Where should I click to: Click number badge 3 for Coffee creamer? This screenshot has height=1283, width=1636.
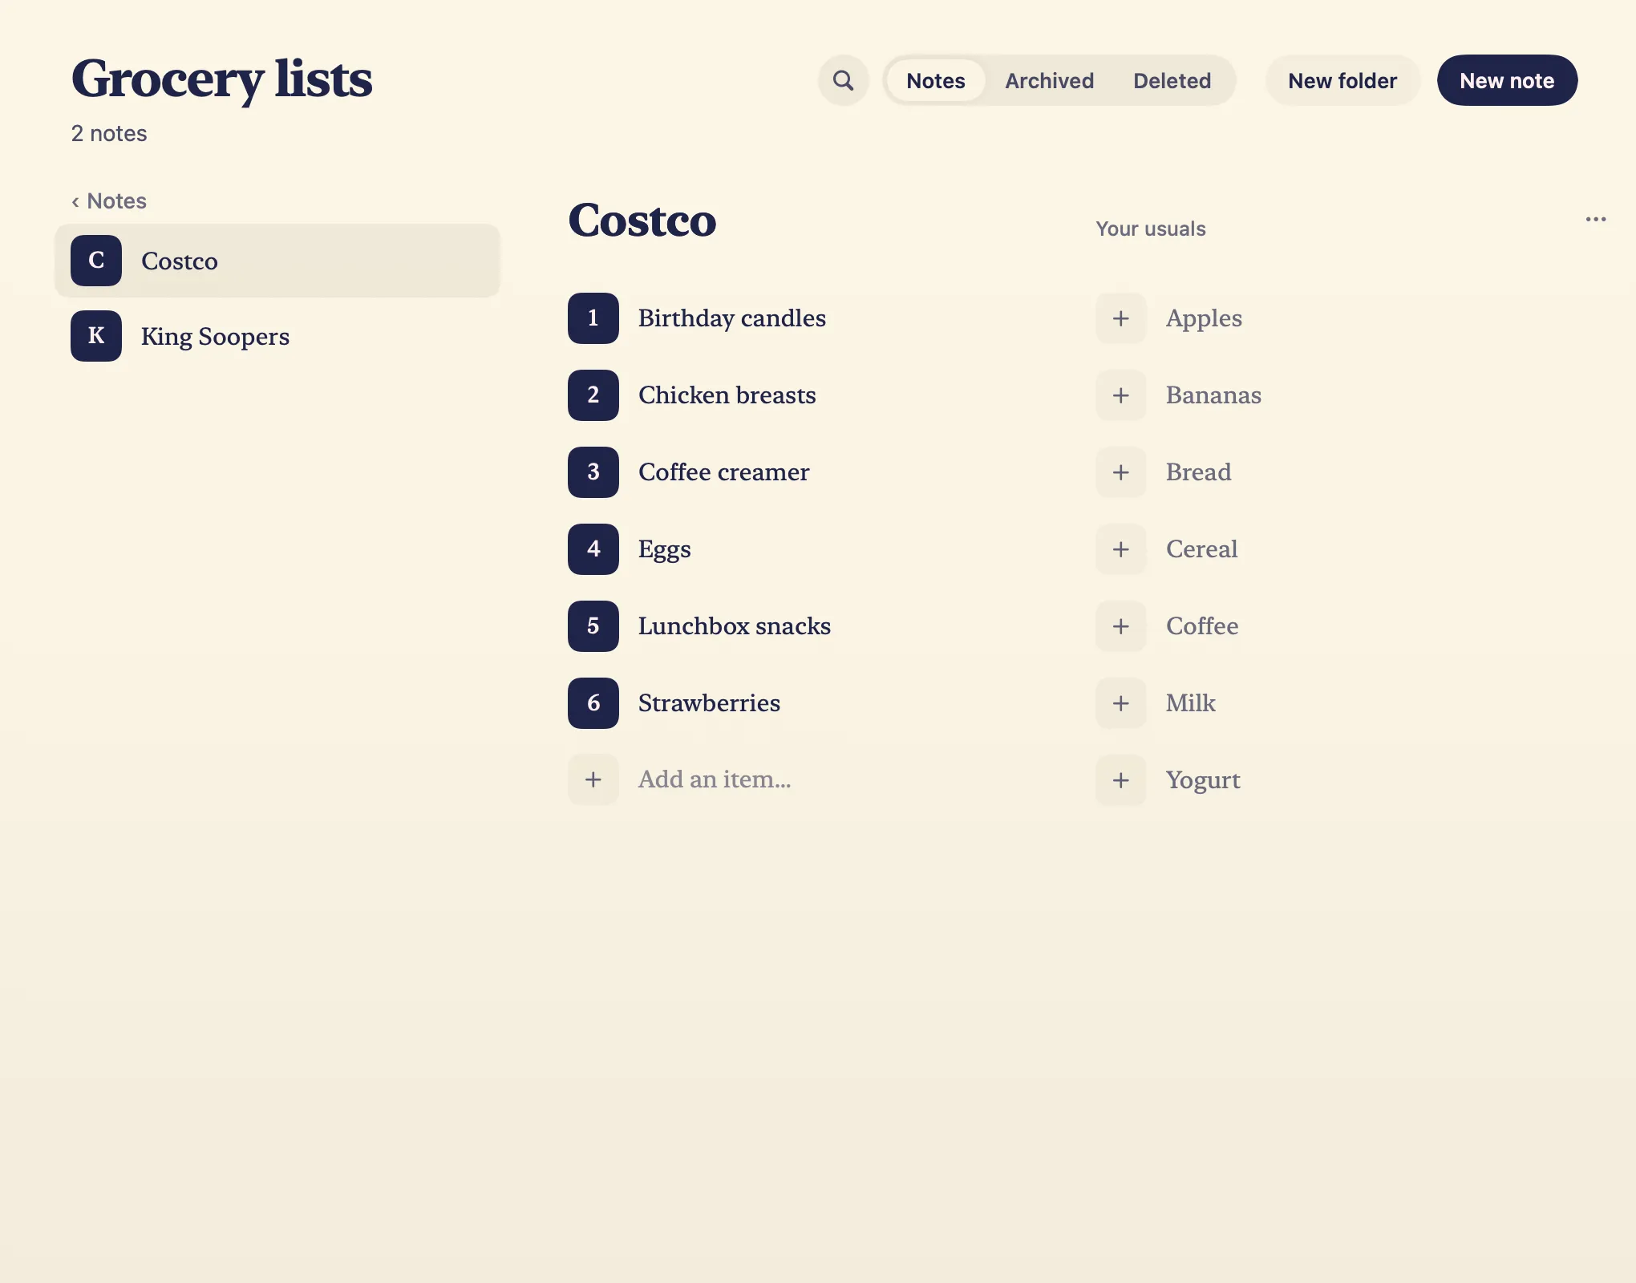pos(593,472)
